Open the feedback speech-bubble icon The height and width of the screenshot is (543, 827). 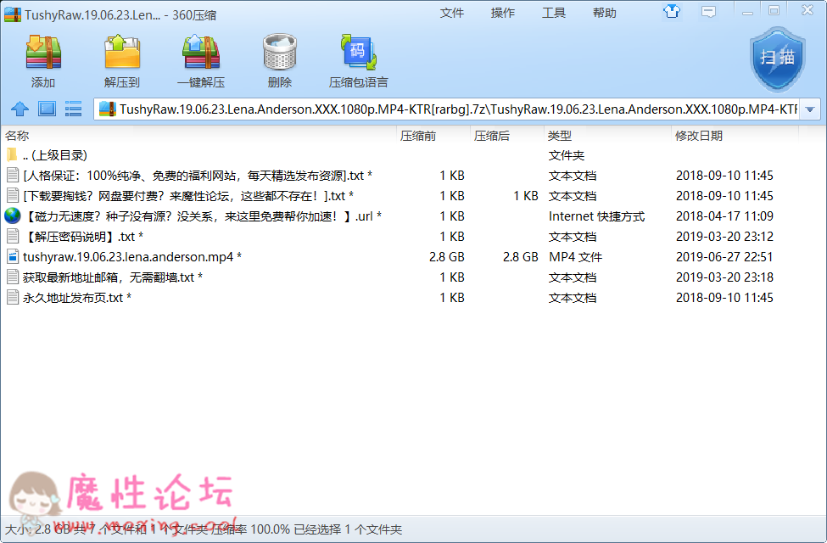tap(709, 10)
